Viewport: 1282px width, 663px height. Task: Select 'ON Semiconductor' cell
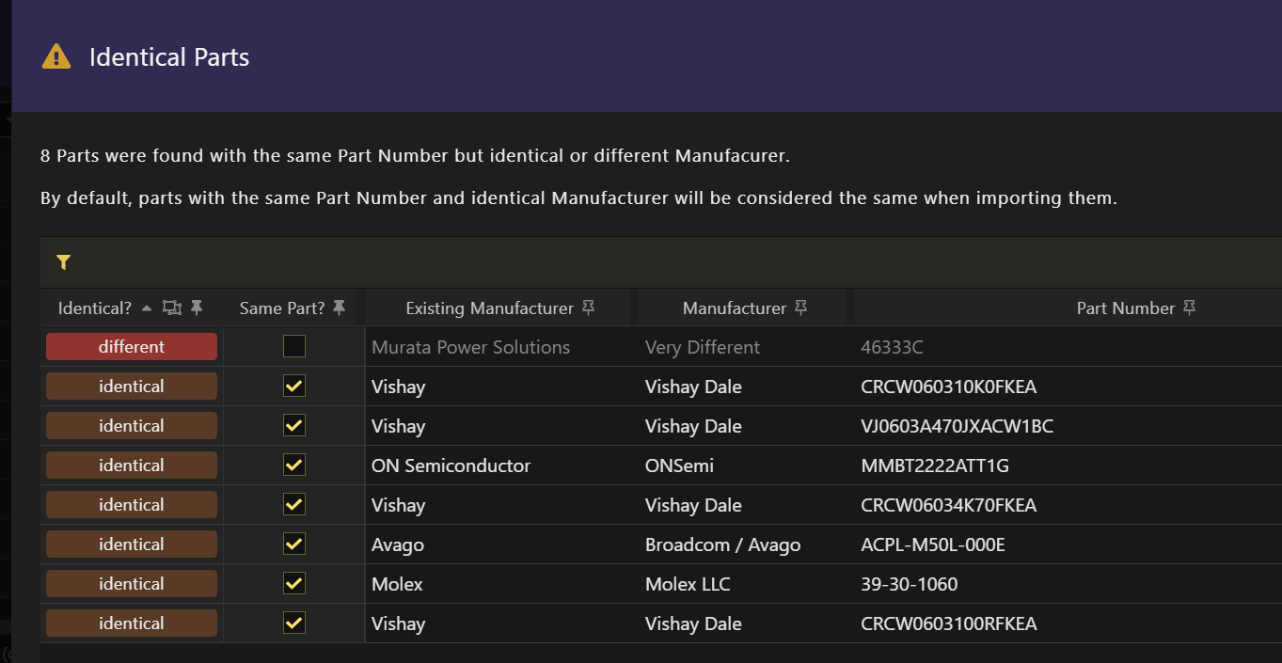pos(451,466)
